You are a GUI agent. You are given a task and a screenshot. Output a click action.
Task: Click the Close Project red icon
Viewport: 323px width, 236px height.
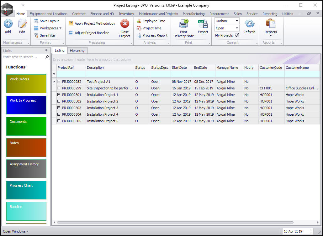[x=124, y=24]
